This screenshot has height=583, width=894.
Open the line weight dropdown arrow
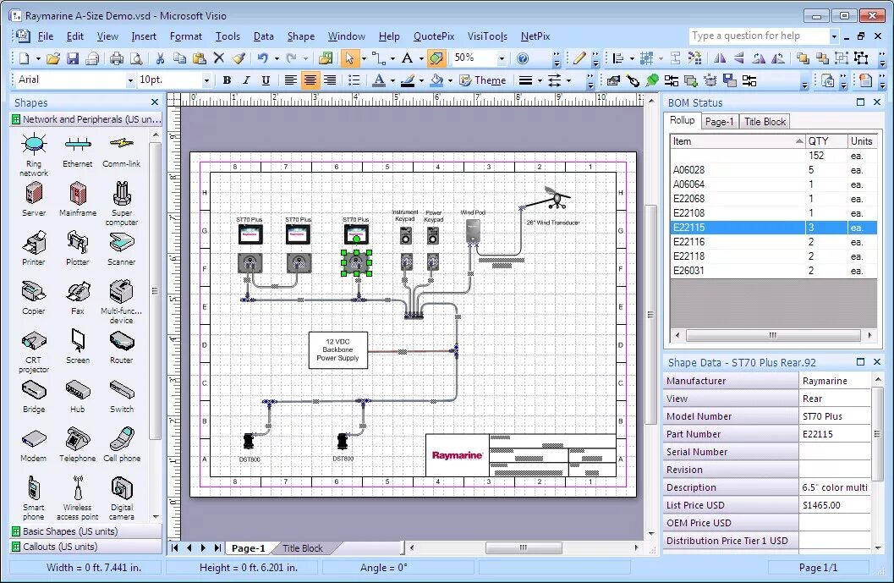coord(540,80)
